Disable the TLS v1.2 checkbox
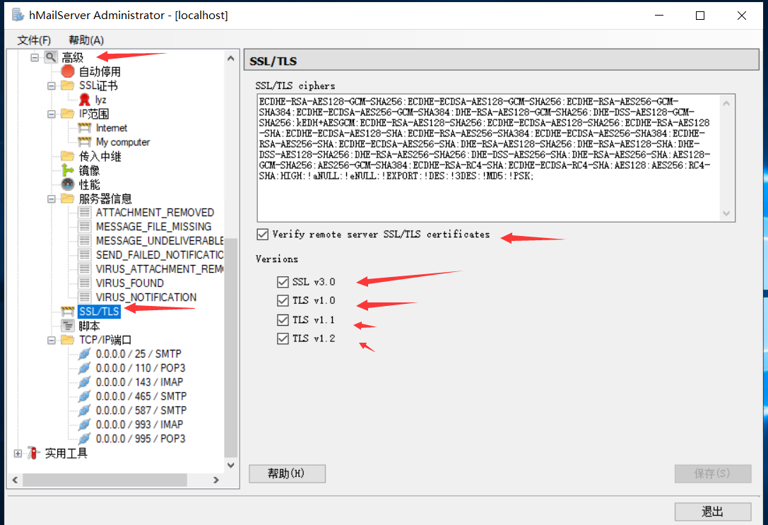Viewport: 768px width, 525px height. pyautogui.click(x=283, y=338)
